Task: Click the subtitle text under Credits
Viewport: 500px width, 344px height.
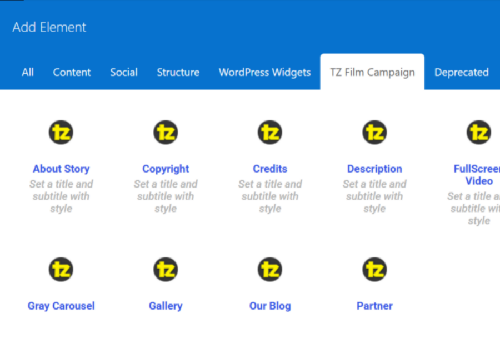Action: (270, 196)
